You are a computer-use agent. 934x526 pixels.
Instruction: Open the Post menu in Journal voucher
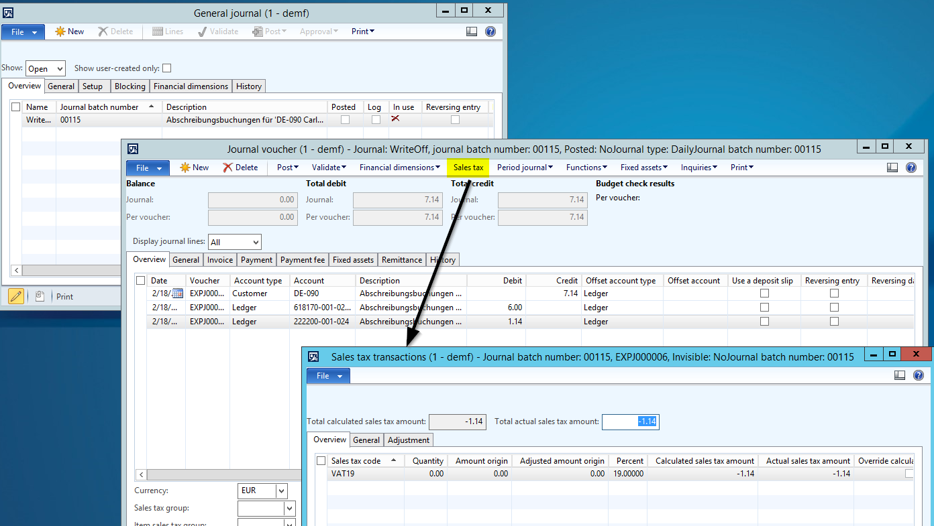[x=288, y=168]
